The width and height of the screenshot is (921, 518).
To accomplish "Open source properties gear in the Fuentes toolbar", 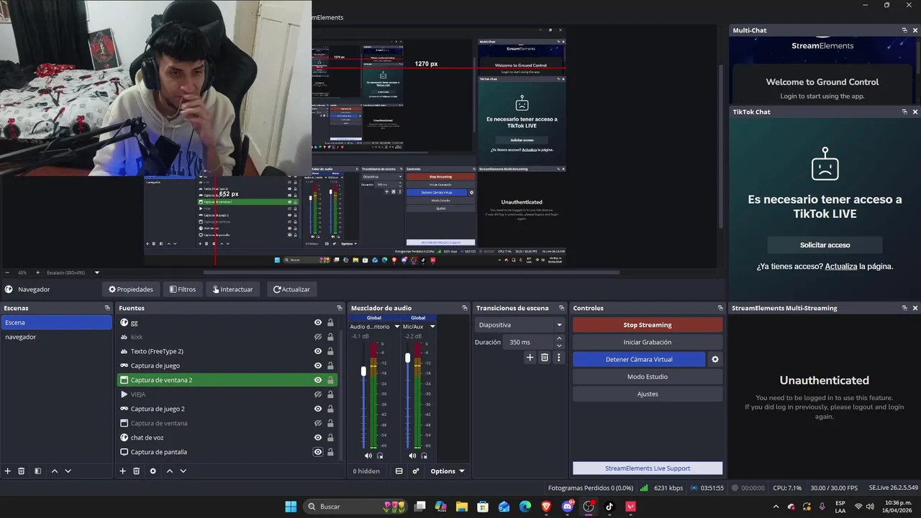I will (153, 471).
